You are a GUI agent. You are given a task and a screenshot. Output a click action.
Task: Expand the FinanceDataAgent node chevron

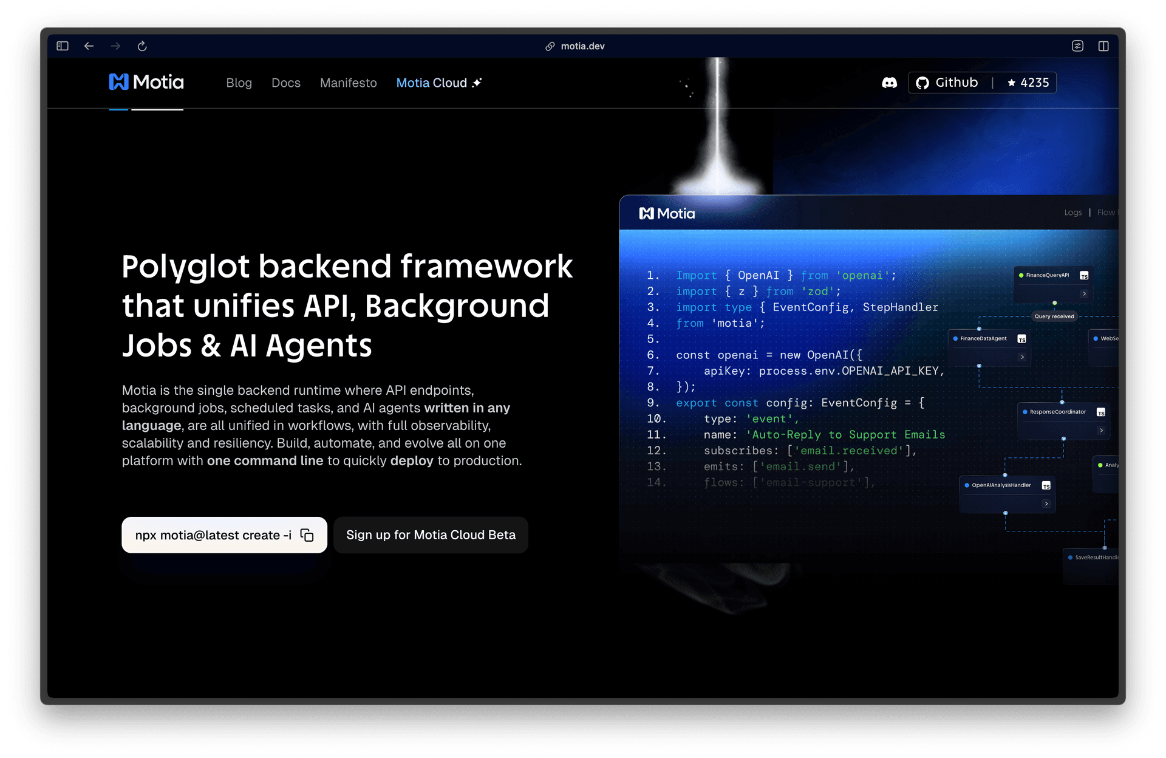click(1022, 357)
